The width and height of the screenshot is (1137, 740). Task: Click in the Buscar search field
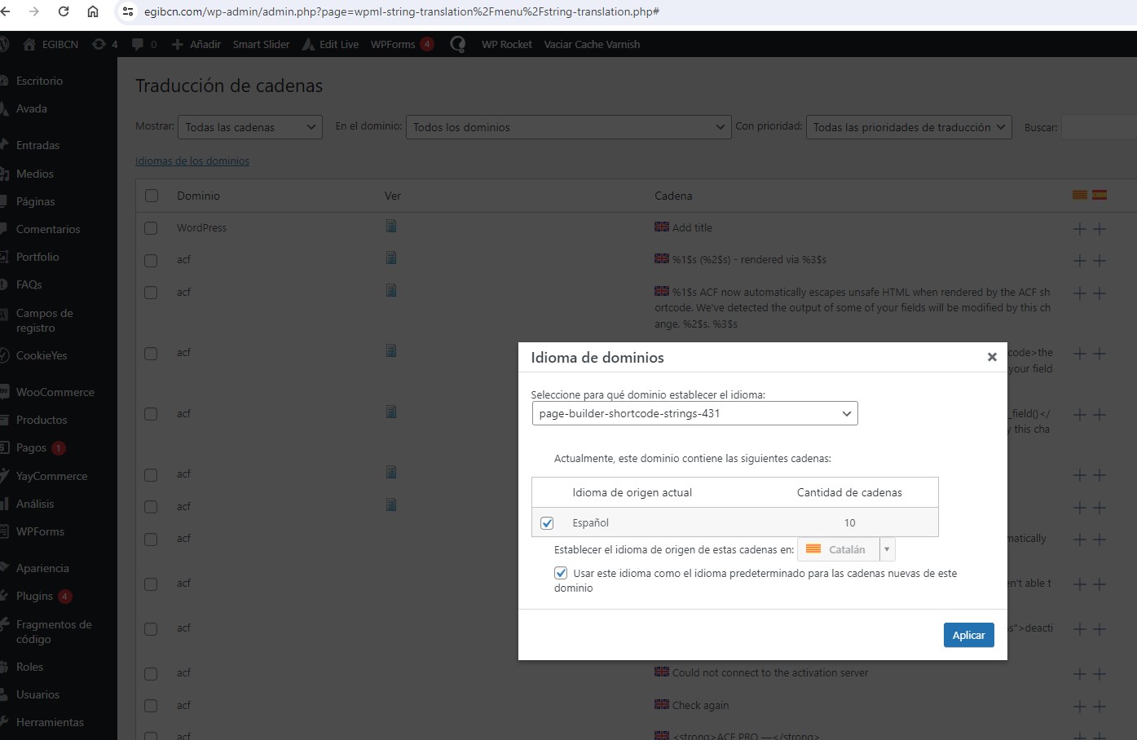click(1100, 127)
